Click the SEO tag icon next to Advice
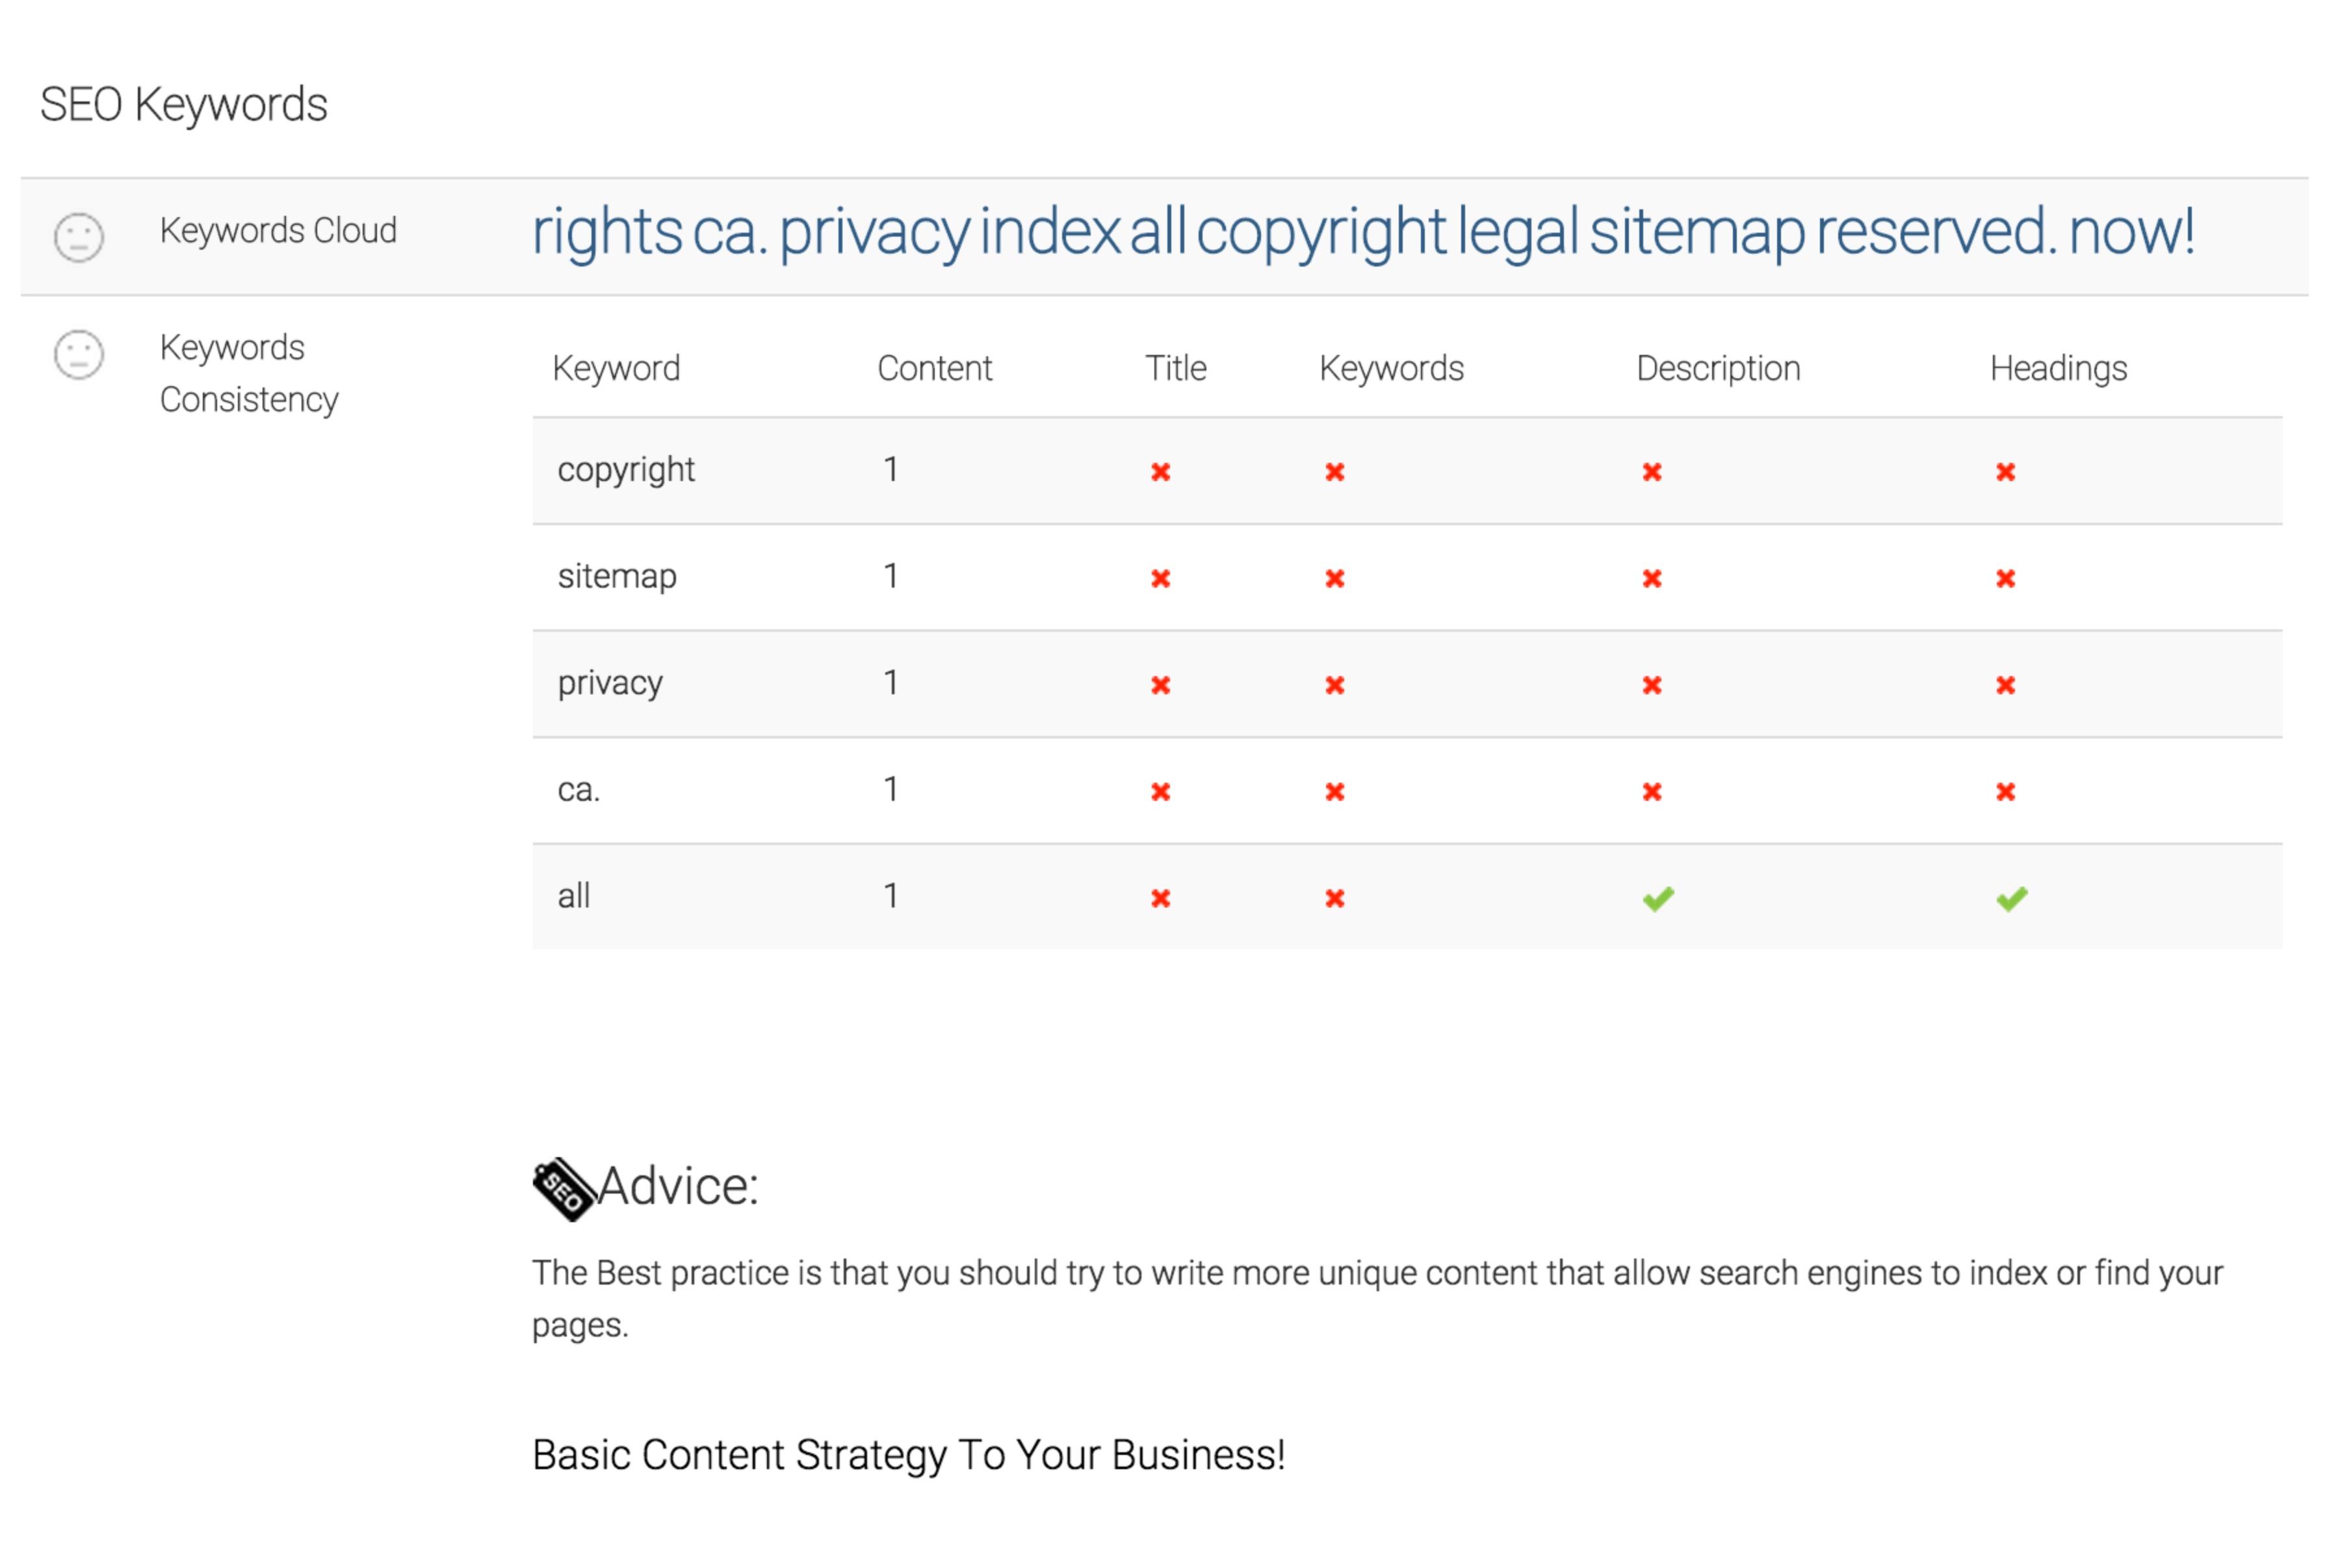The width and height of the screenshot is (2327, 1568). tap(563, 1189)
